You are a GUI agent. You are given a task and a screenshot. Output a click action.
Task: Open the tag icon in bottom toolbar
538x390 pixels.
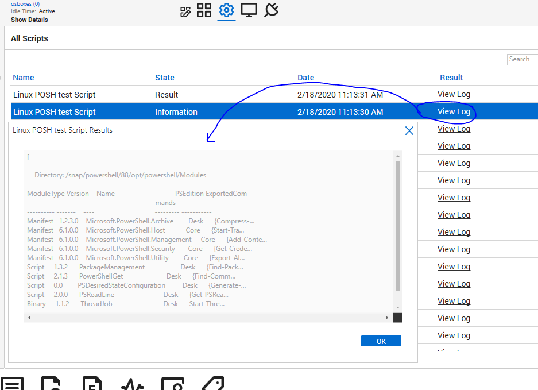[x=212, y=384]
